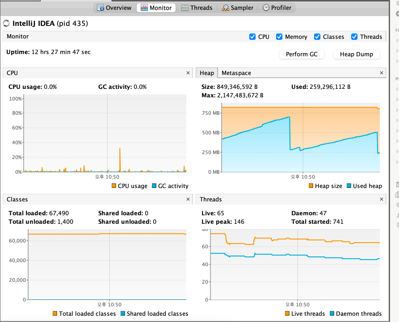The height and width of the screenshot is (322, 399).
Task: Click the Max 2,147,483,672 B value
Action: coord(240,96)
